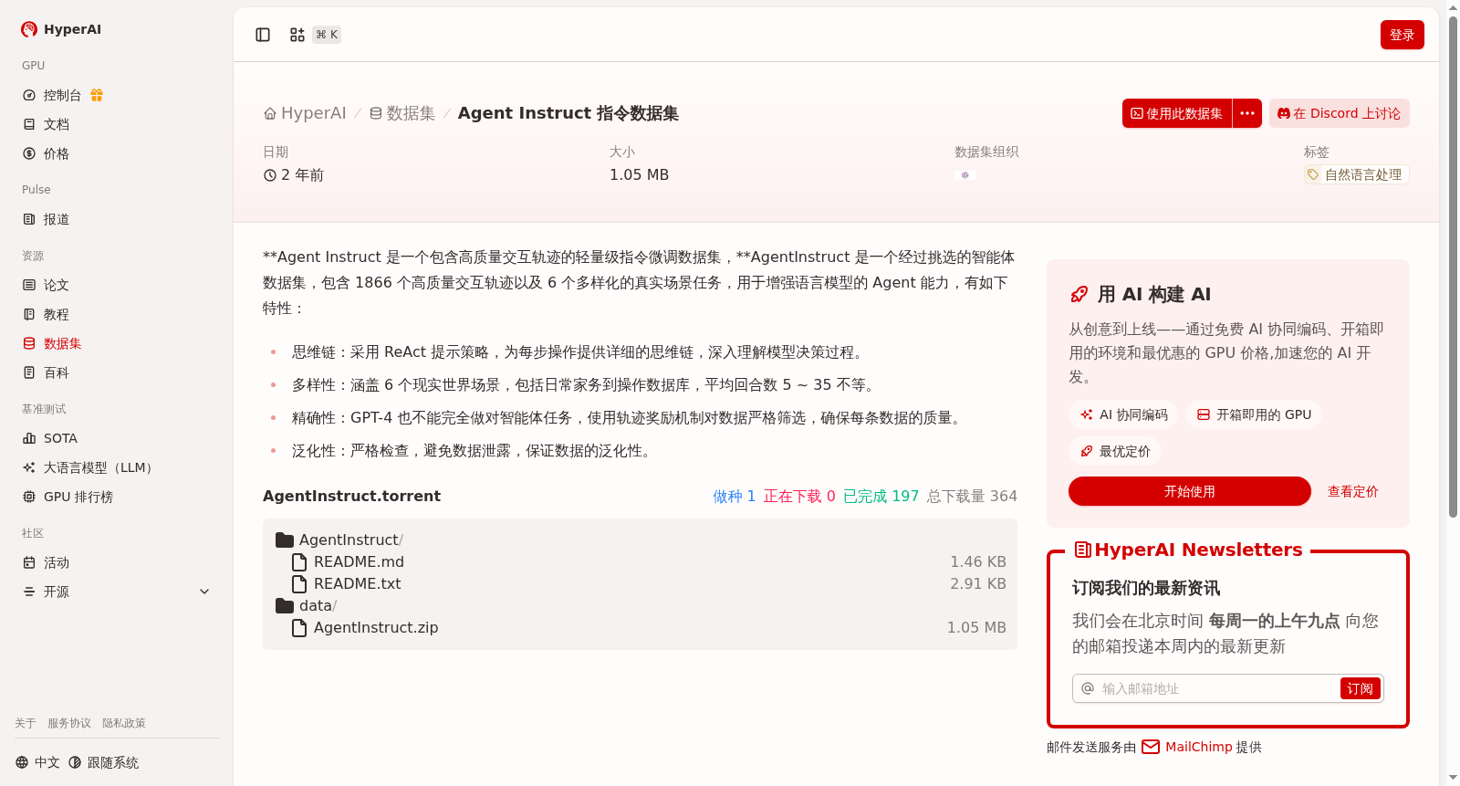The height and width of the screenshot is (786, 1460).
Task: Click the rocket icon beside 用 AI 构建 AI
Action: 1079,294
